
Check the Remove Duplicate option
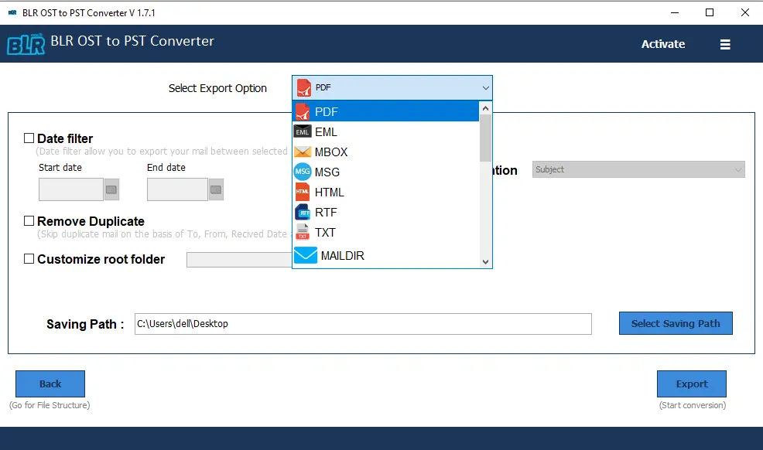(29, 221)
